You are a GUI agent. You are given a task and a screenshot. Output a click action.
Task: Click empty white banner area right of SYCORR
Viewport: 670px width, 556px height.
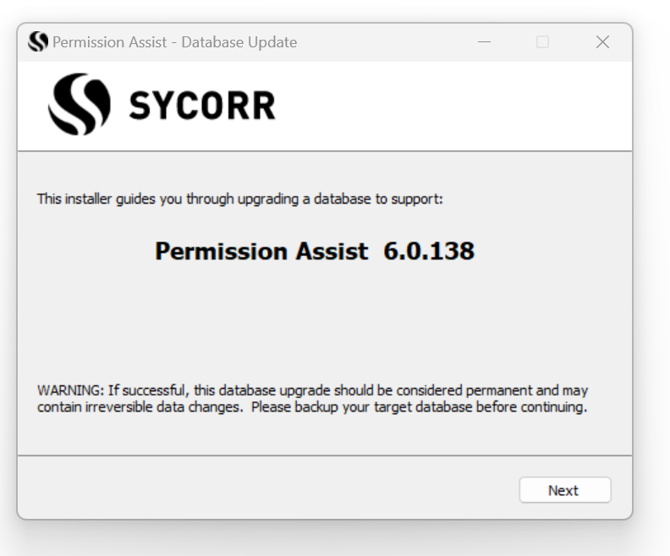click(457, 106)
